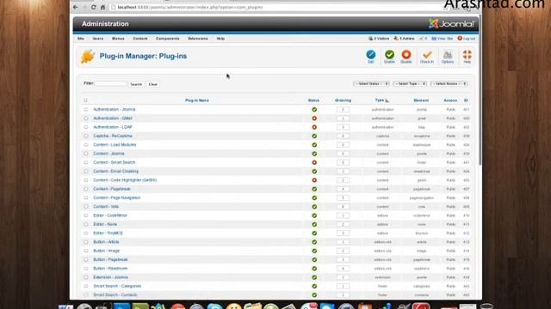Open the Extensions menu

pos(198,39)
